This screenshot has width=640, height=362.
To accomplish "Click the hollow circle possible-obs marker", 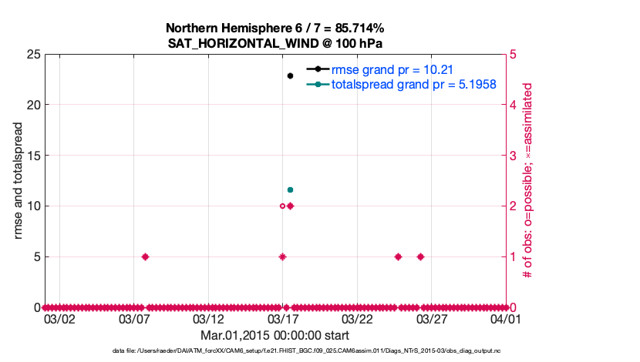I will (x=282, y=206).
